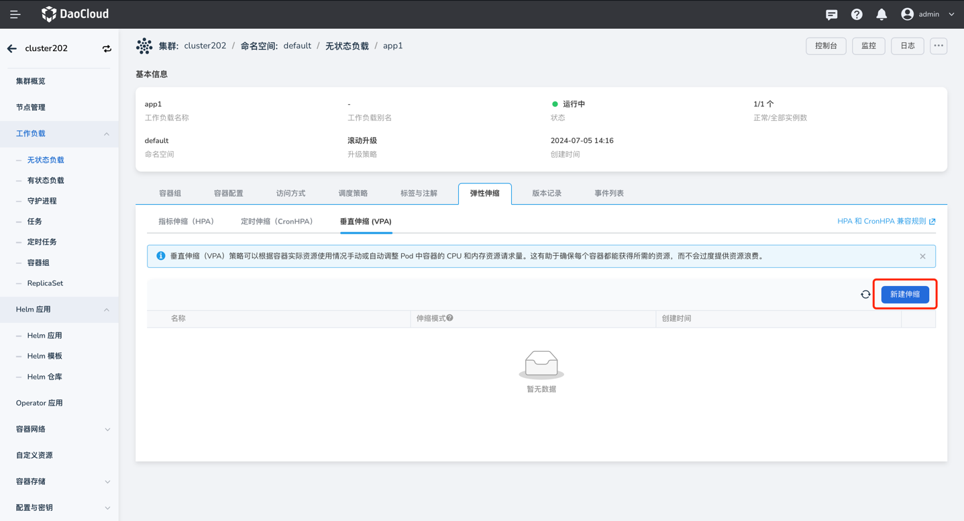Click the 新建伸缩 button
The height and width of the screenshot is (521, 964).
coord(904,295)
